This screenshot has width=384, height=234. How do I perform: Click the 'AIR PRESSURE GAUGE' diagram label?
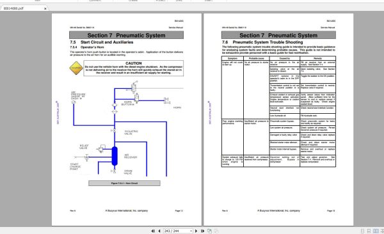point(78,95)
